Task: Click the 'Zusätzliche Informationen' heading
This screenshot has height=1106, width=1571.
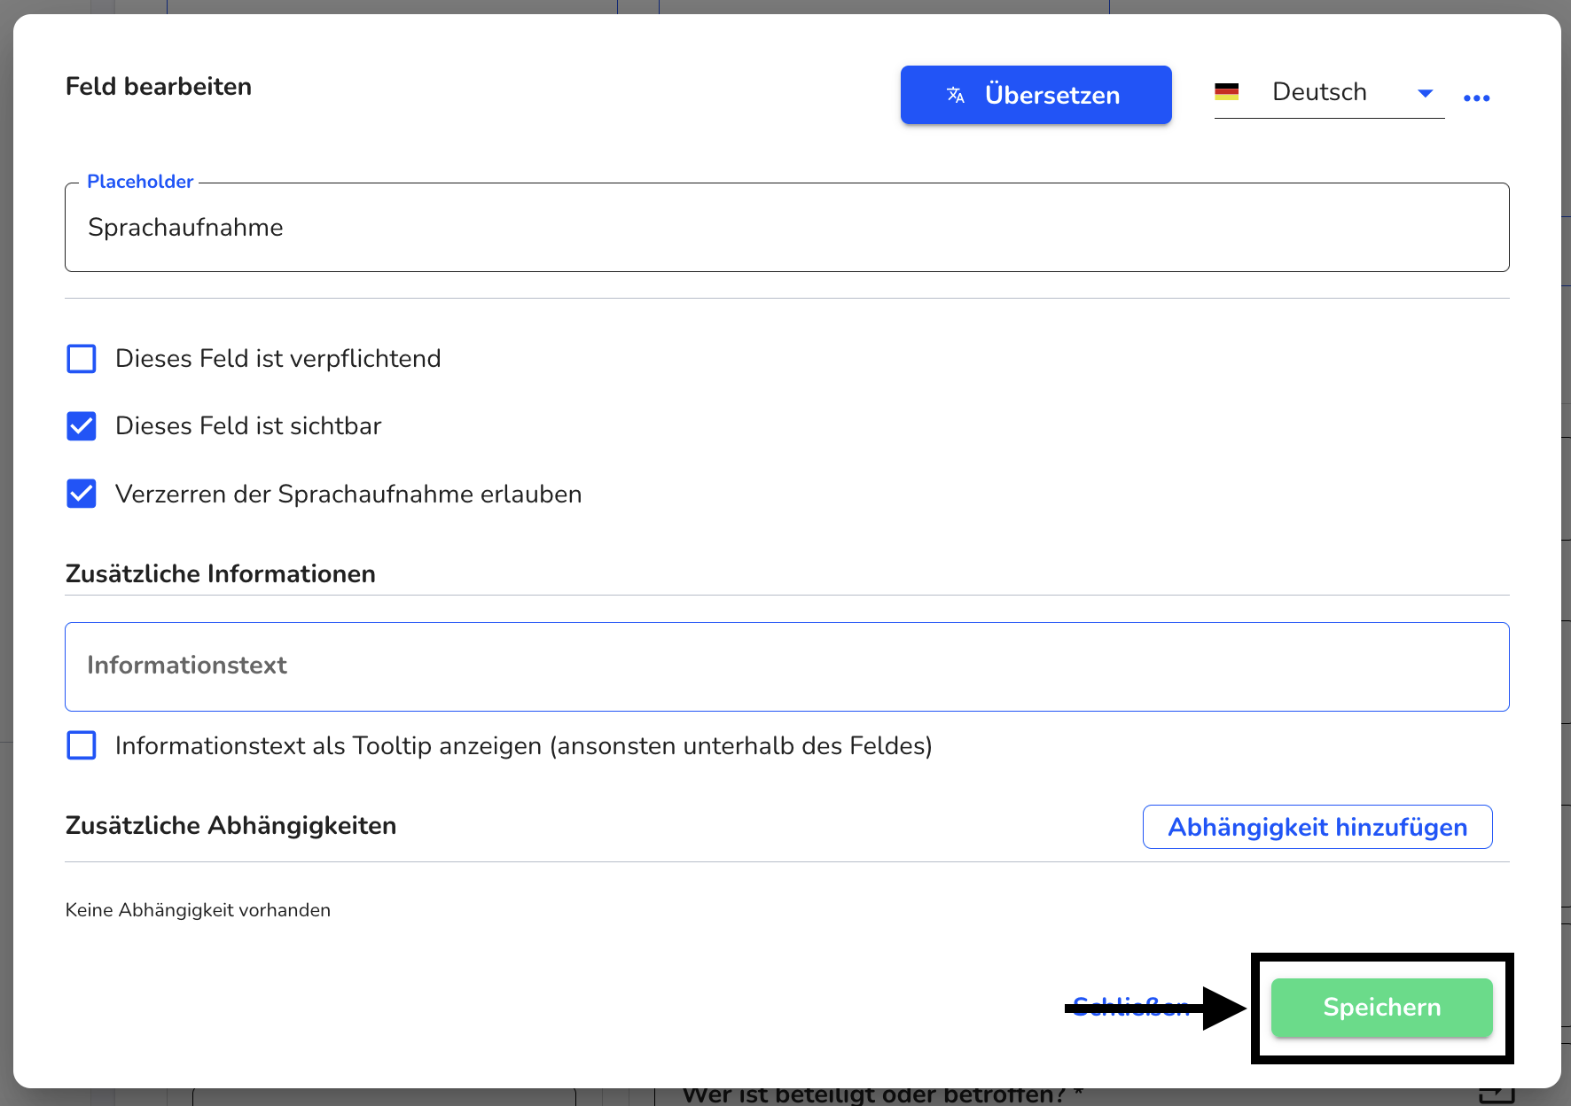Action: [221, 574]
